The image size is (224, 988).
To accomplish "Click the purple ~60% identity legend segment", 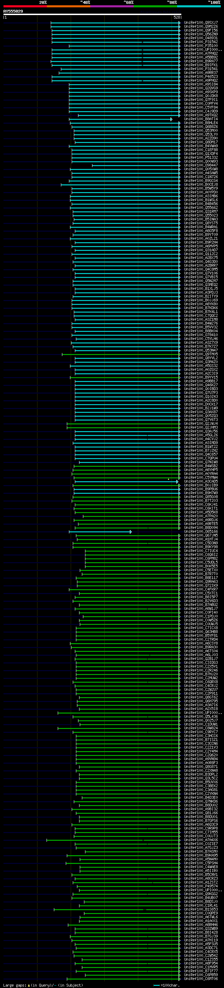I will (x=112, y=6).
